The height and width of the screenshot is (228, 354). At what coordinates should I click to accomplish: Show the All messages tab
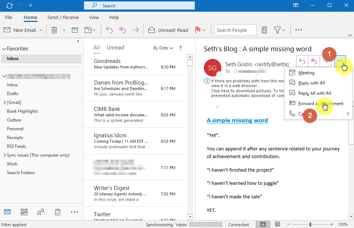click(x=96, y=48)
